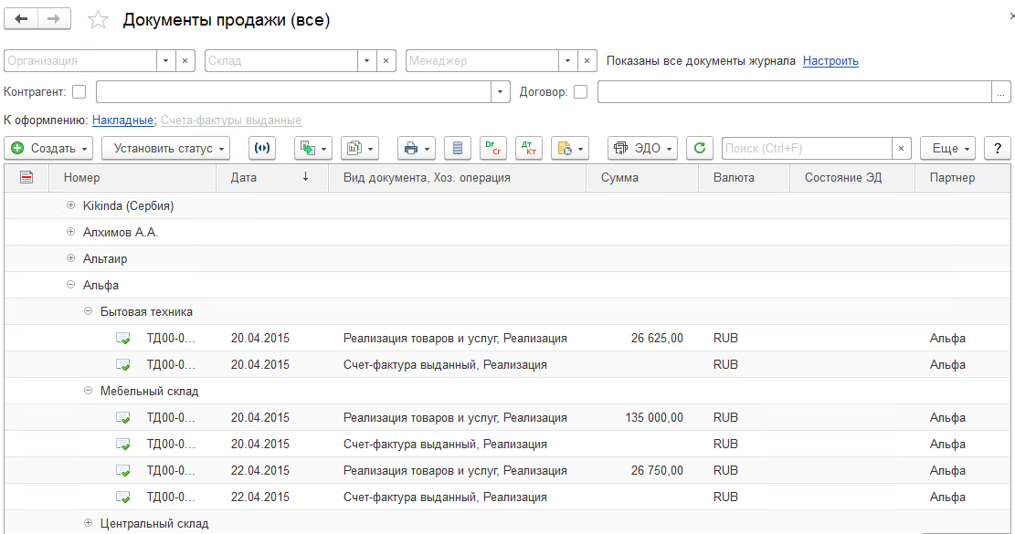Click the back navigation arrow
Image resolution: width=1015 pixels, height=534 pixels.
pyautogui.click(x=22, y=19)
